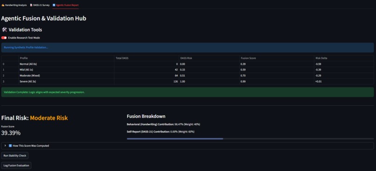Click the Profile column header
376x171 pixels.
pos(66,58)
